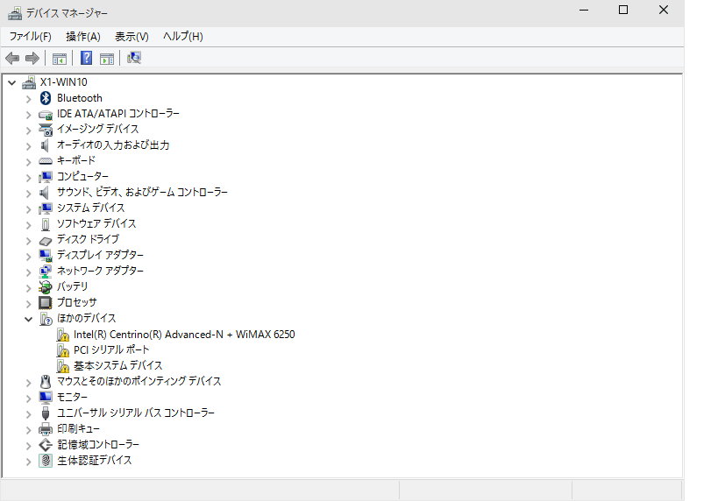Screen dimensions: 718x501
Task: Click the blue Help question mark toolbar icon
Action: 86,58
